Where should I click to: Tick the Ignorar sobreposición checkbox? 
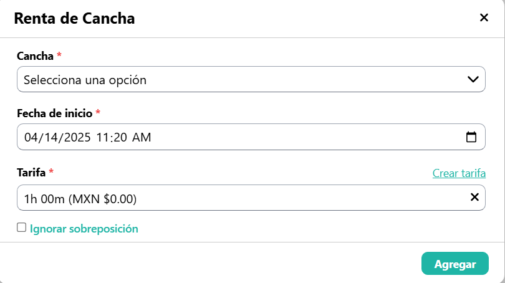pyautogui.click(x=22, y=228)
